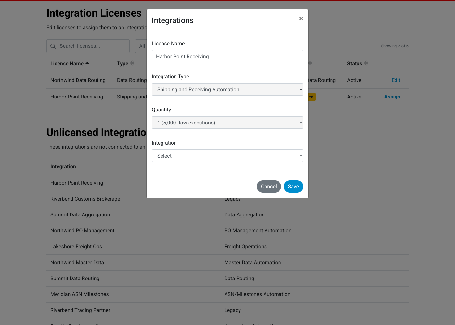Click the Assign link for Harbor Point Receiving
The image size is (455, 325).
(x=392, y=97)
